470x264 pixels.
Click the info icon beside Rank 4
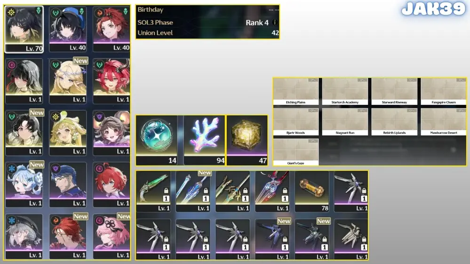275,23
